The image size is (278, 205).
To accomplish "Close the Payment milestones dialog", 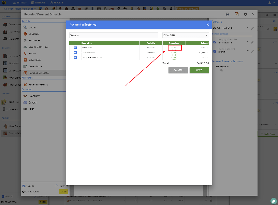I will coord(208,25).
